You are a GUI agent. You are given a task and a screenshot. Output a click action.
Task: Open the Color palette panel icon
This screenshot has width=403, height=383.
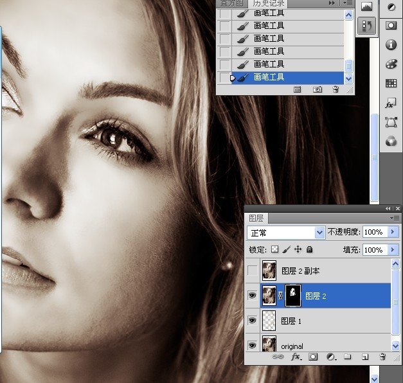pos(391,64)
